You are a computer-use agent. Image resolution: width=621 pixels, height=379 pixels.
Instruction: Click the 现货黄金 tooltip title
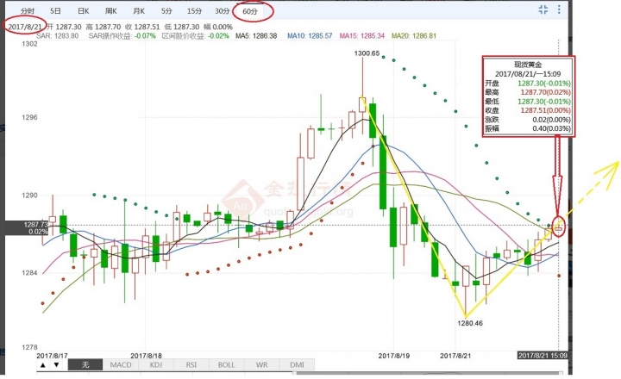tap(528, 65)
